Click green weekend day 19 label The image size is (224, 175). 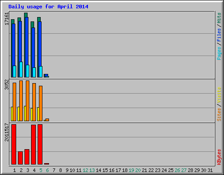coord(131,170)
